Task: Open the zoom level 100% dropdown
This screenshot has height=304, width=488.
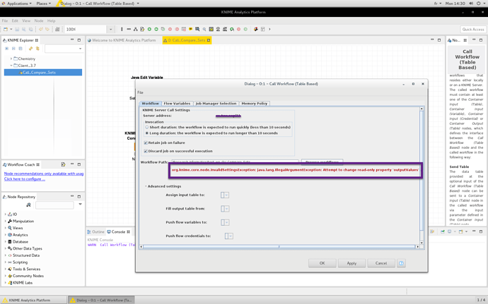Action: point(111,29)
